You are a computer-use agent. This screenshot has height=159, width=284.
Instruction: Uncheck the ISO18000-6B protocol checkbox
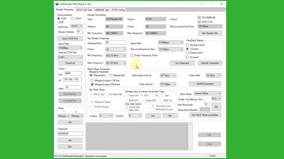point(199,18)
